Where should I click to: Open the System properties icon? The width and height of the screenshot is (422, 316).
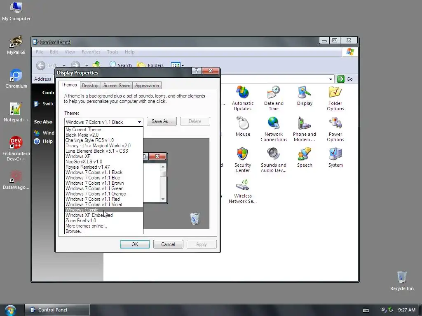click(335, 158)
